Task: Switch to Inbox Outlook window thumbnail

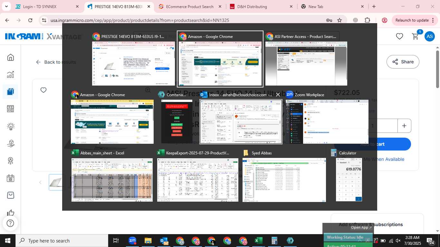Action: pyautogui.click(x=241, y=118)
